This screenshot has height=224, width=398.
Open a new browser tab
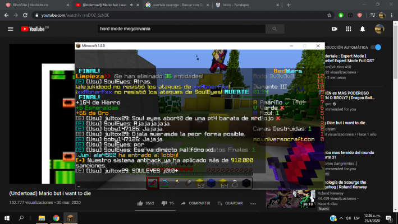click(x=289, y=5)
